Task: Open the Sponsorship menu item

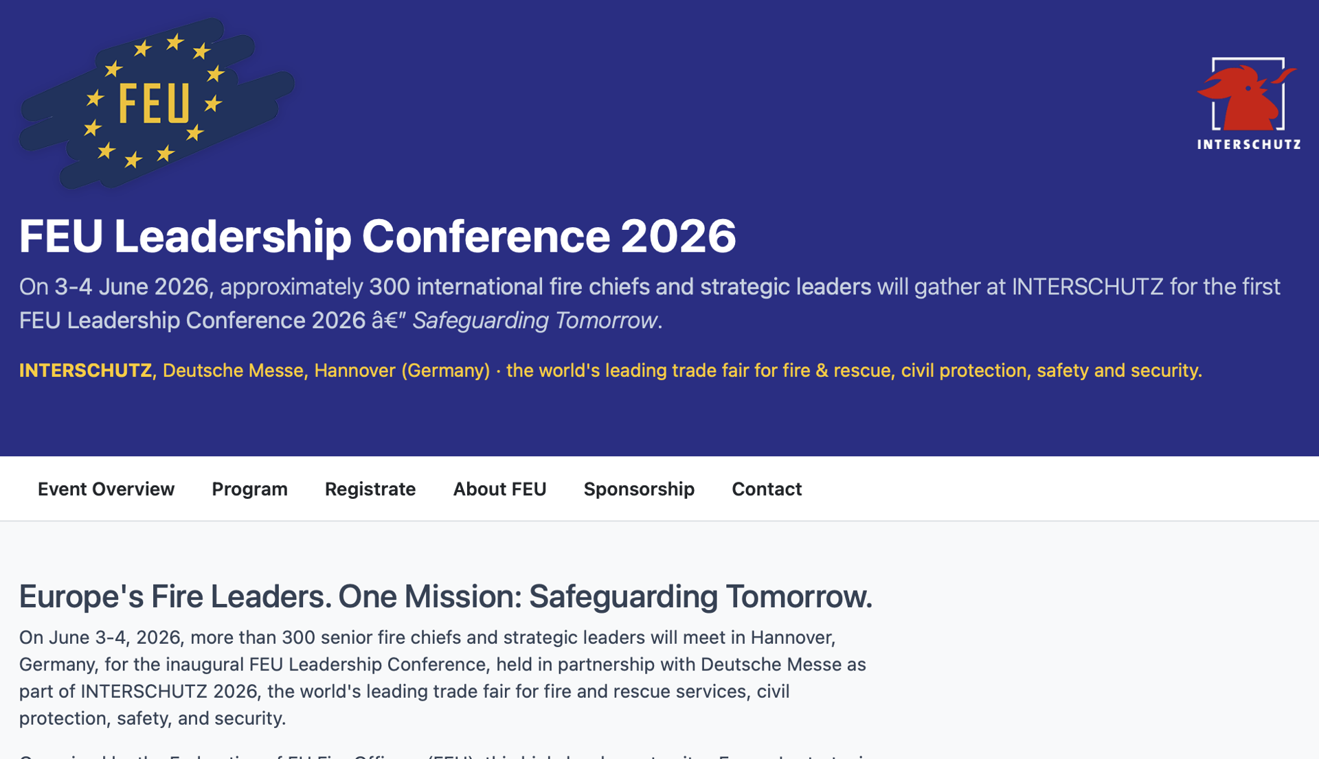Action: 638,489
